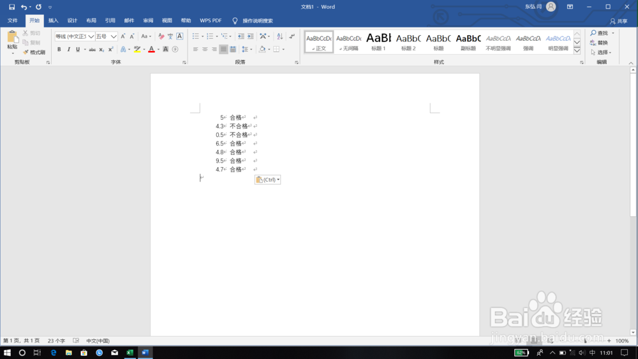Click the Format Painter button
Screen dimensions: 638x359
pos(34,52)
